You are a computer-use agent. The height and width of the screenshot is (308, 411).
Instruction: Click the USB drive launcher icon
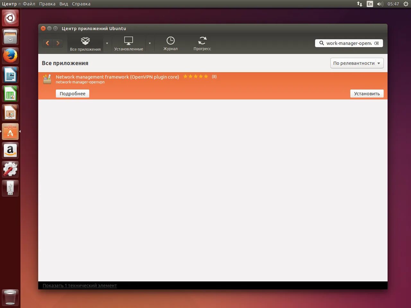tap(10, 188)
